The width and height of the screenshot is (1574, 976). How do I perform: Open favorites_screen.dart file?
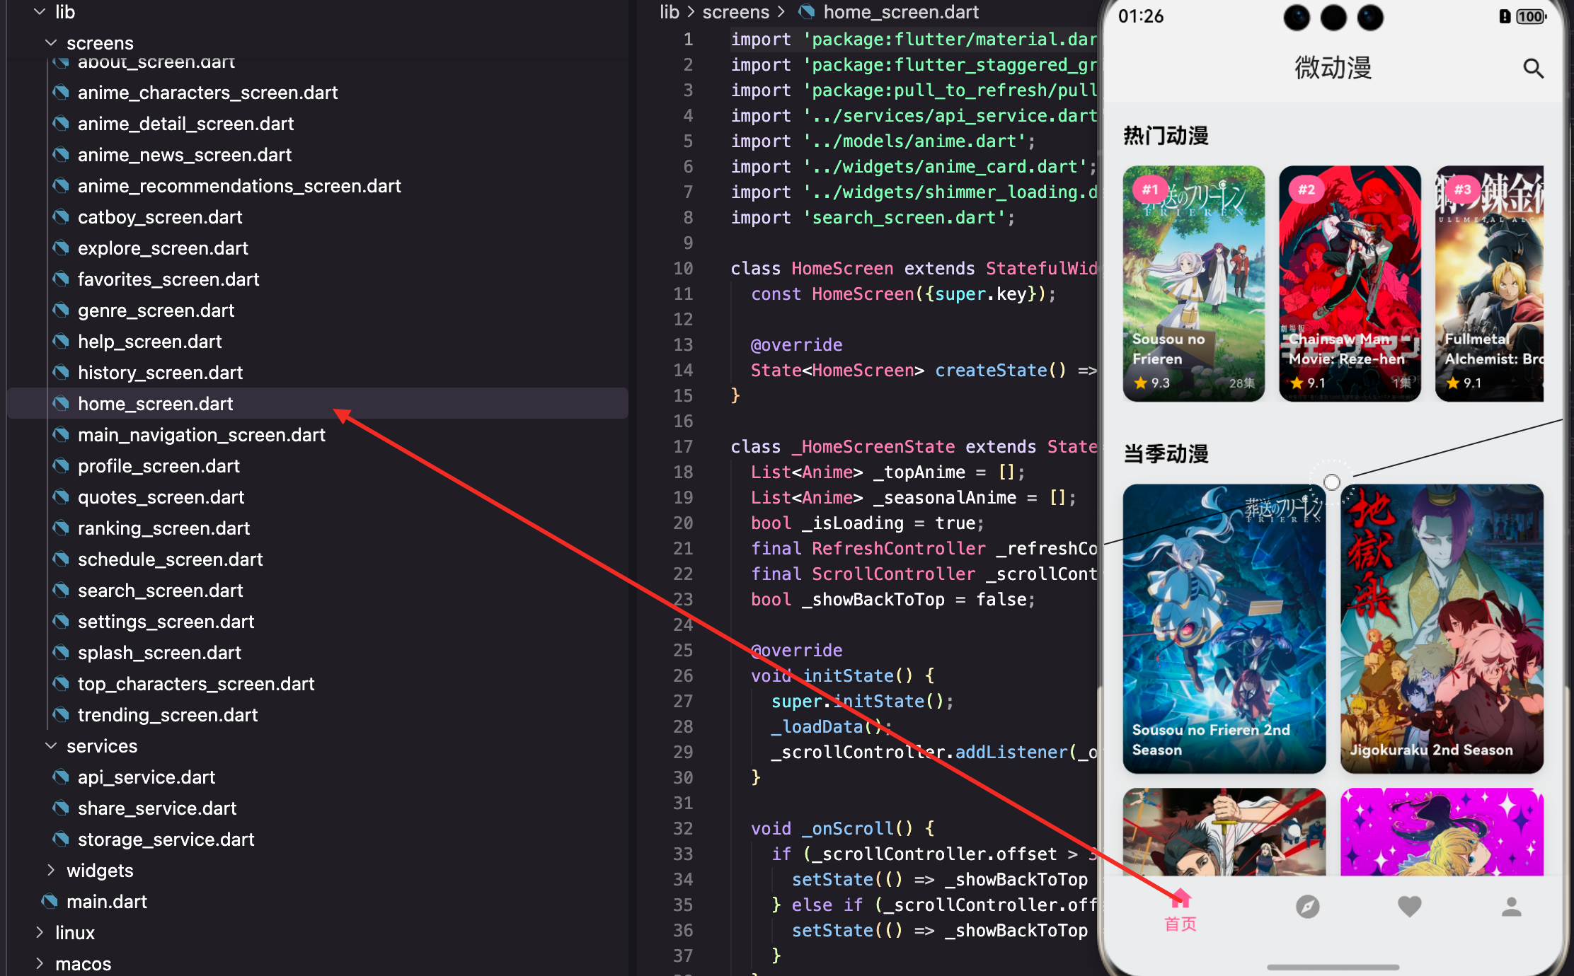coord(168,279)
